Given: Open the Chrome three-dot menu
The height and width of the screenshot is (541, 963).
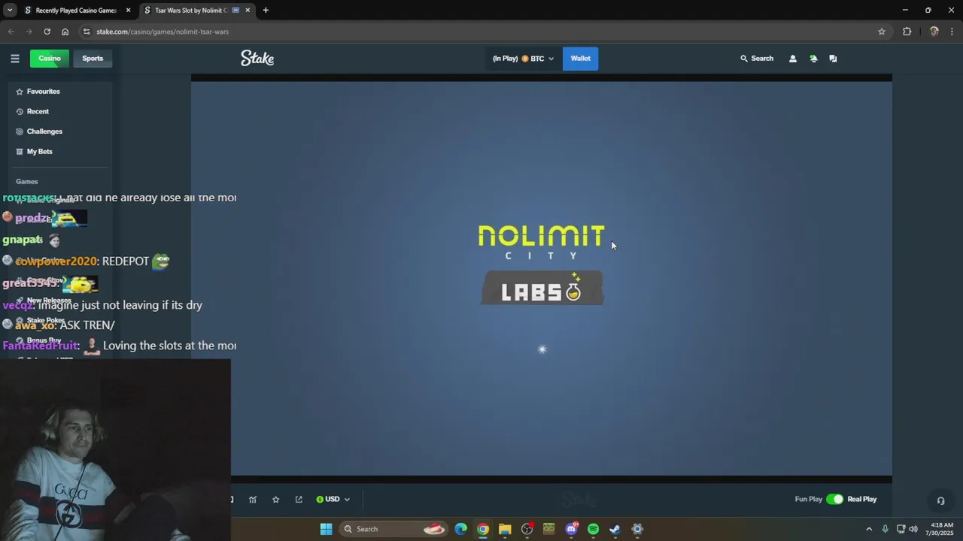Looking at the screenshot, I should click(x=952, y=32).
